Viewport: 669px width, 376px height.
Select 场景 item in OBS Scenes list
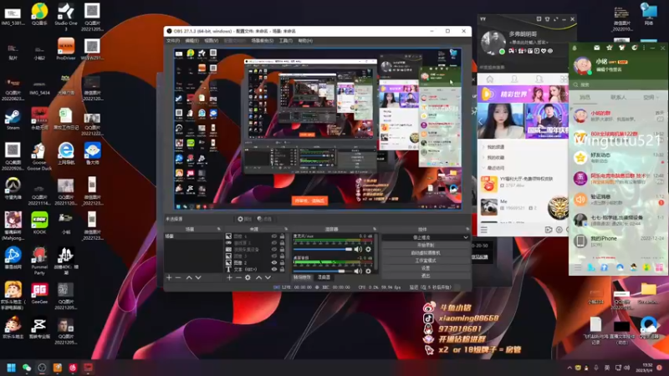(x=193, y=236)
